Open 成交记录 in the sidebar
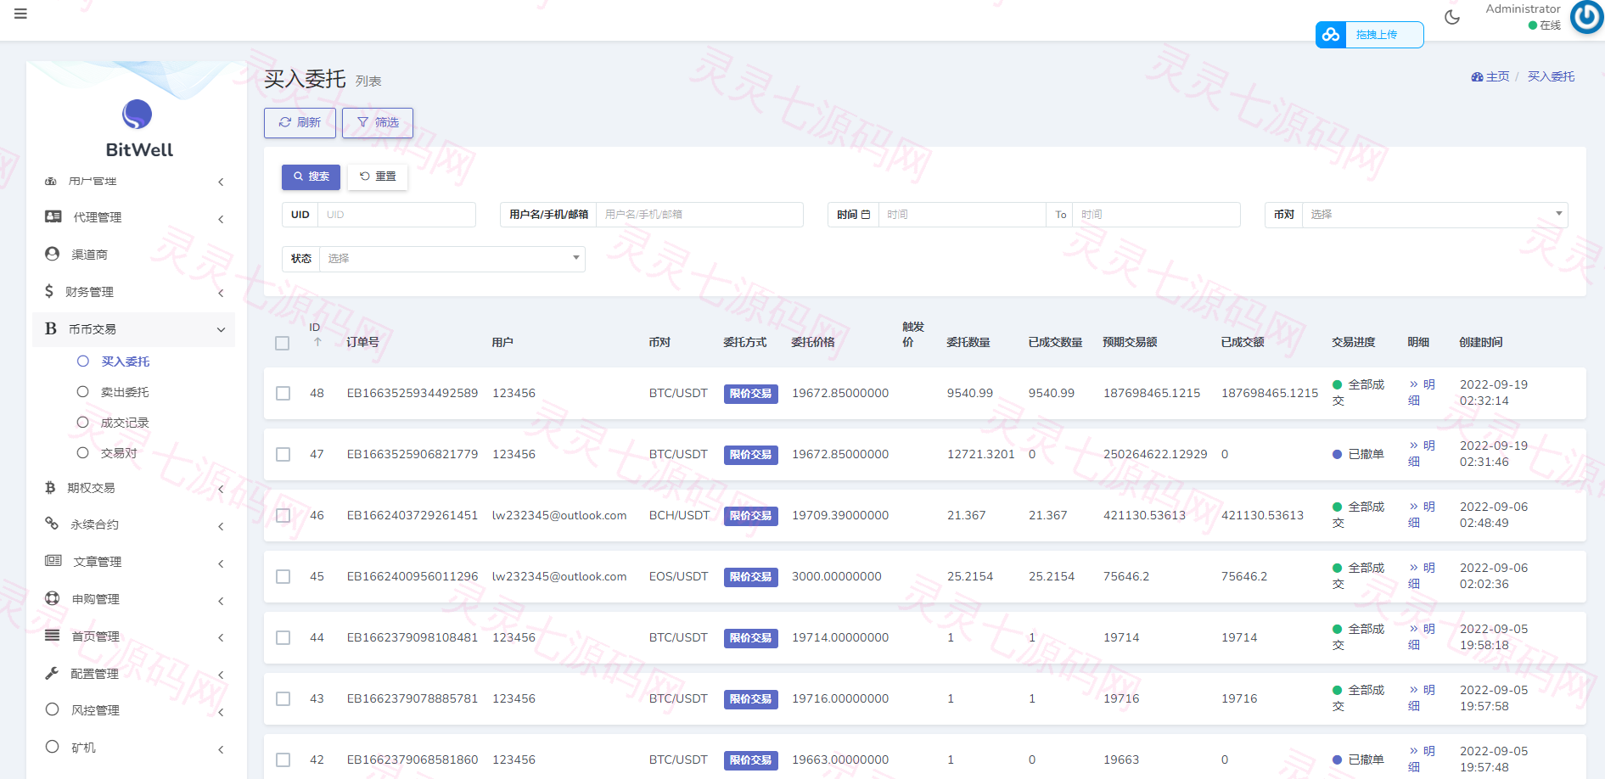This screenshot has height=779, width=1605. (125, 423)
